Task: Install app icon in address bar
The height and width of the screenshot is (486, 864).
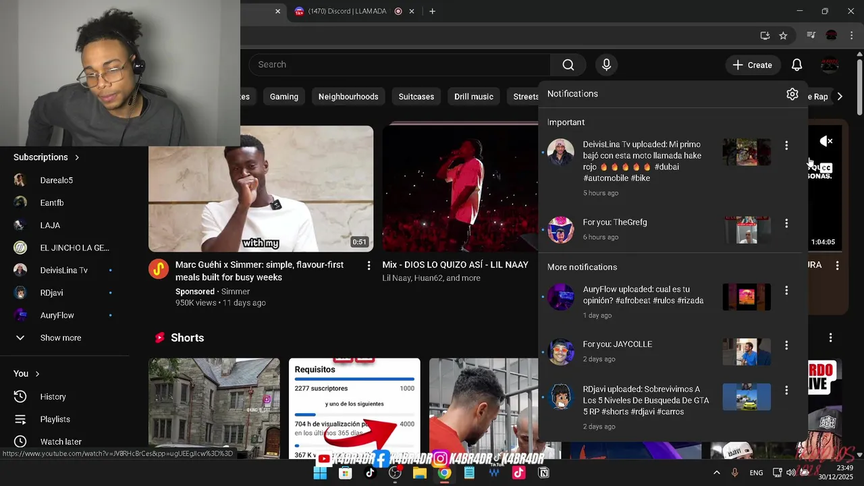Action: (765, 36)
